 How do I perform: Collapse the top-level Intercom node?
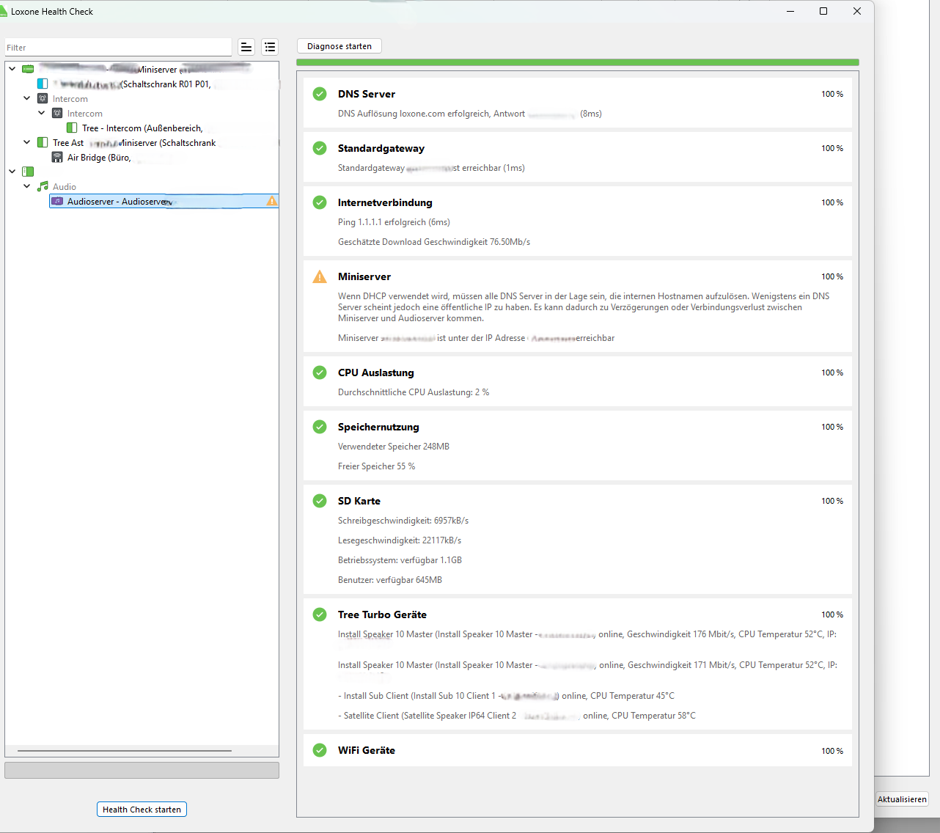click(27, 98)
